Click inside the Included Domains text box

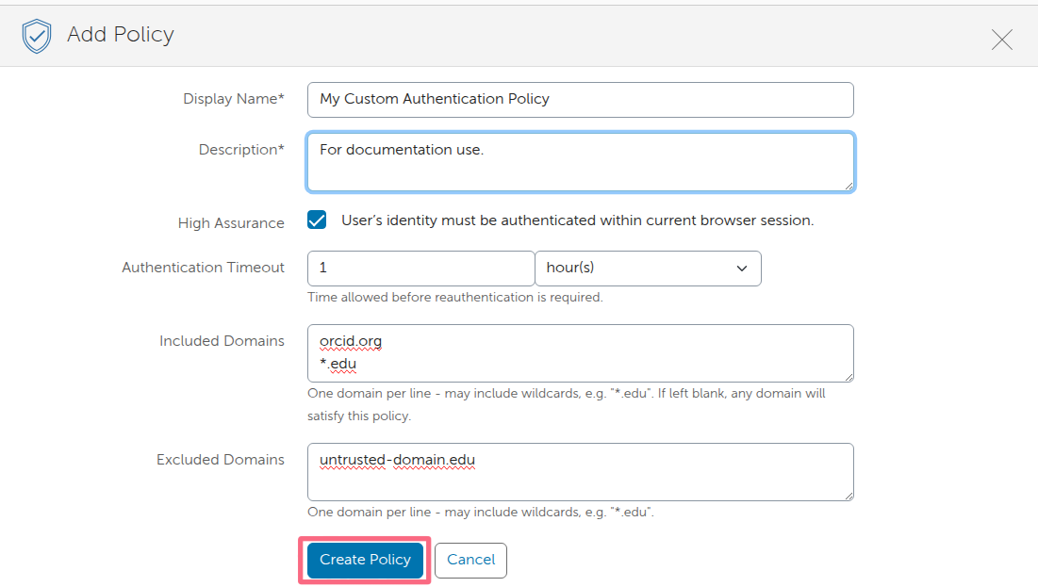coord(579,353)
